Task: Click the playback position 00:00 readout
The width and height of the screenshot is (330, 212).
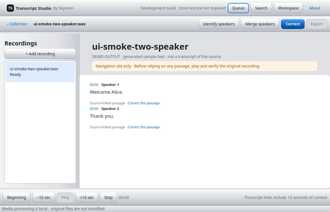Action: tap(124, 197)
